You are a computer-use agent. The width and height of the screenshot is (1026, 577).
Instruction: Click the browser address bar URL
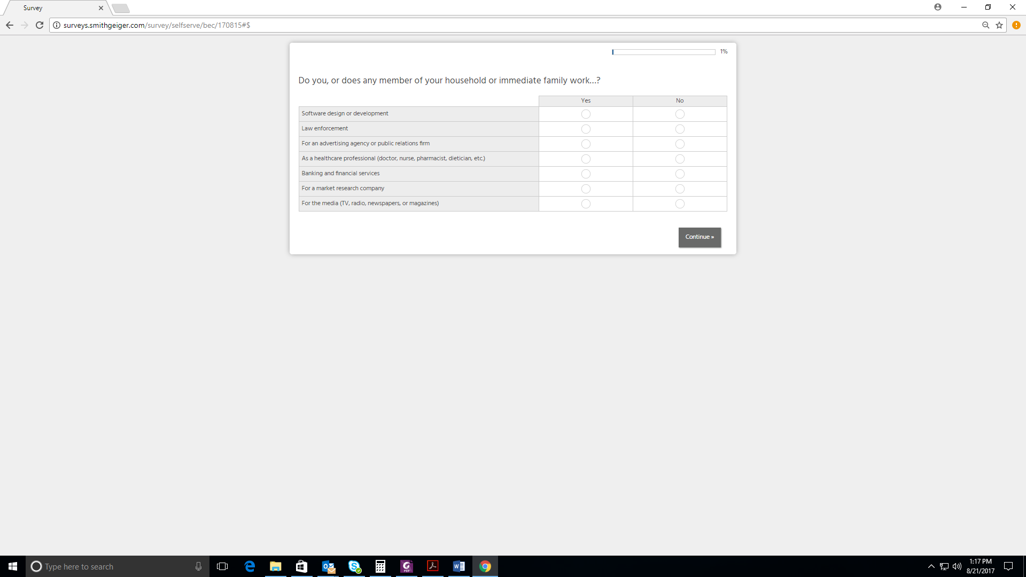tap(157, 25)
